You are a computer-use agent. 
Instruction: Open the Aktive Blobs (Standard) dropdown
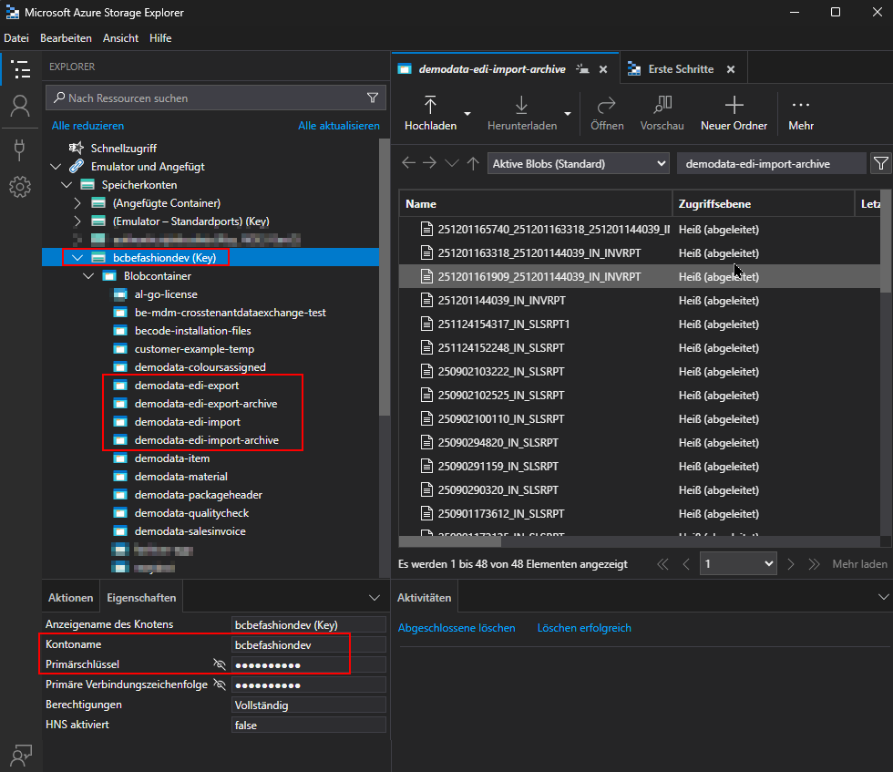point(579,163)
